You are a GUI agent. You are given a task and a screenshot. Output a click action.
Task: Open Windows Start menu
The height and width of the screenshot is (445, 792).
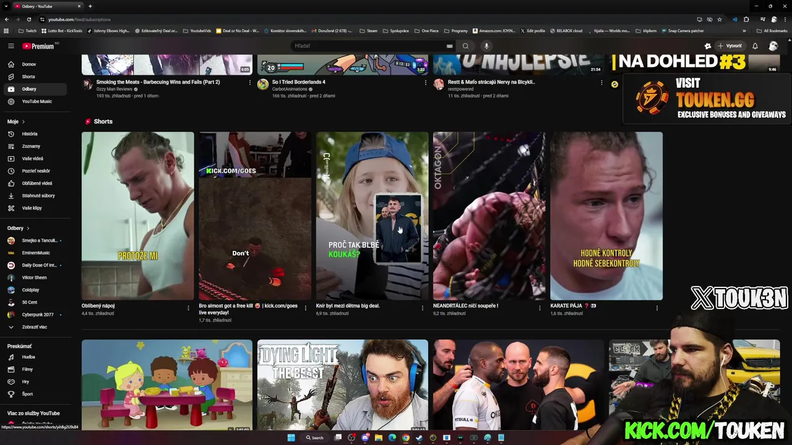pyautogui.click(x=291, y=438)
